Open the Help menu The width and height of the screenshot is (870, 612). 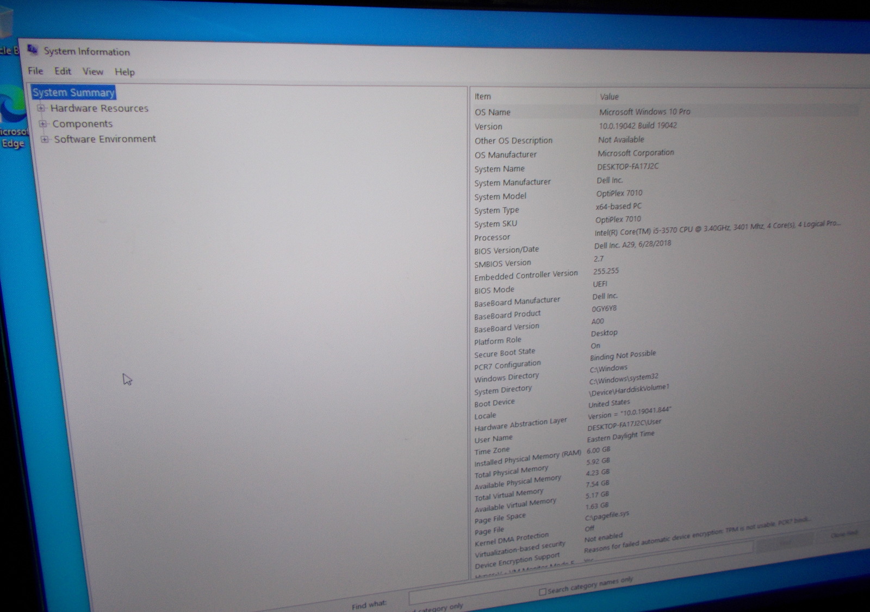click(x=125, y=72)
